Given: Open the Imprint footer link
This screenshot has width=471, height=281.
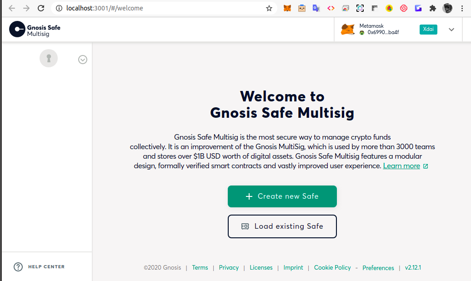Looking at the screenshot, I should [x=293, y=267].
